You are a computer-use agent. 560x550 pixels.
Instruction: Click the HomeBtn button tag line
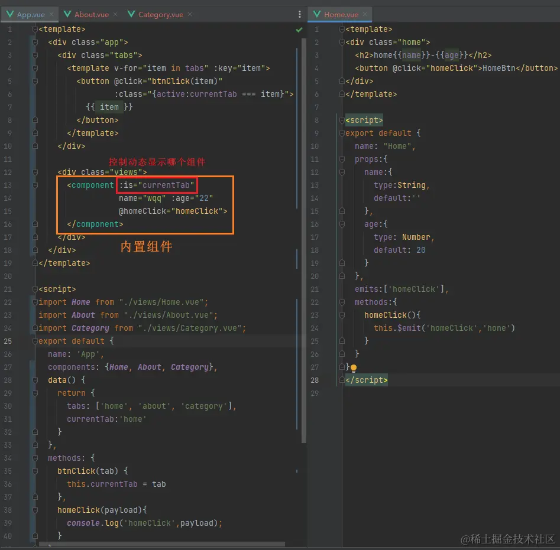pyautogui.click(x=456, y=68)
